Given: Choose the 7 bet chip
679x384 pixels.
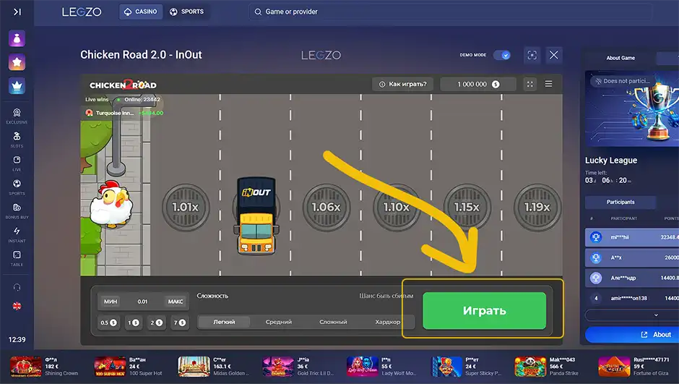Looking at the screenshot, I should point(180,323).
